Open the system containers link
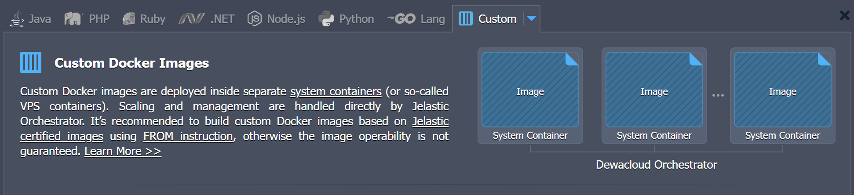The image size is (854, 195). [336, 91]
